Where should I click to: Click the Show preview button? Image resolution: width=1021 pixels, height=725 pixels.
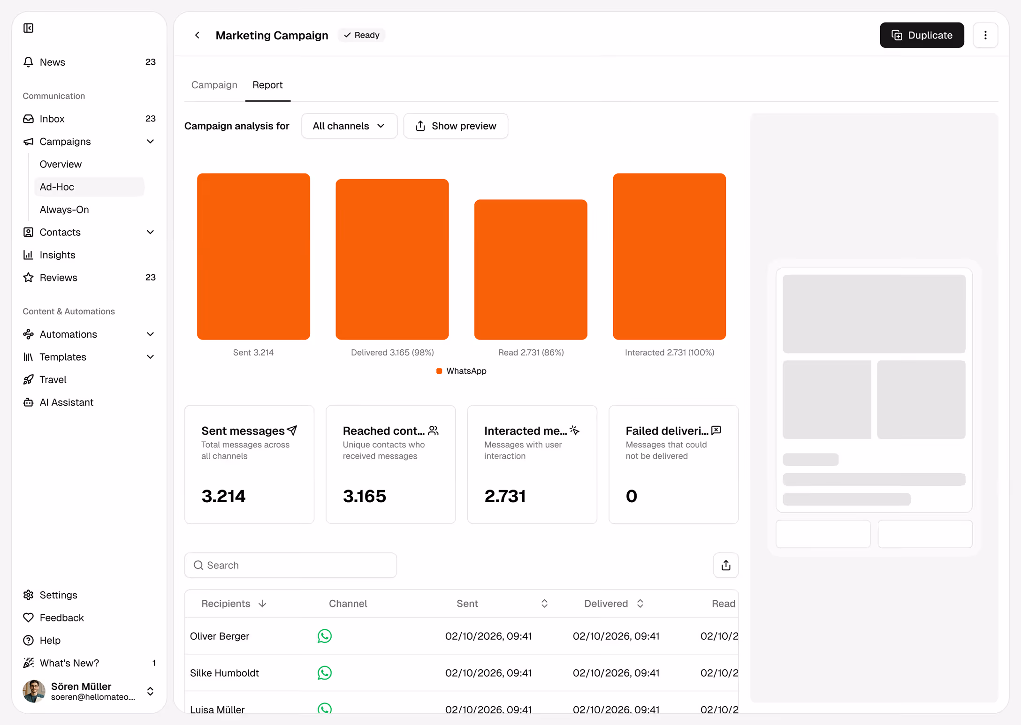(456, 126)
